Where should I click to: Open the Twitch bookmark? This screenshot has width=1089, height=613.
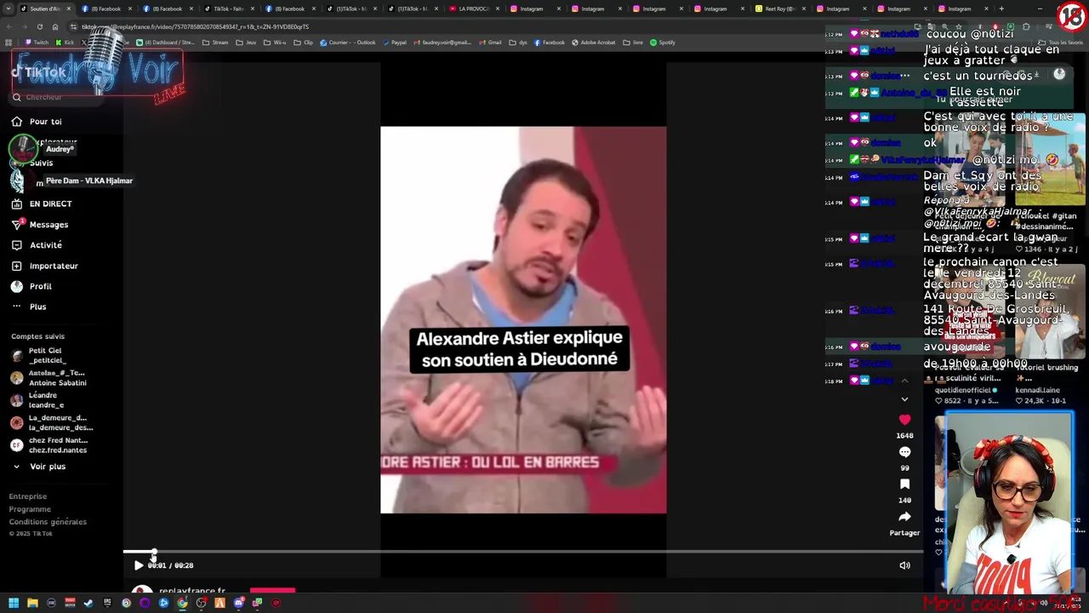pyautogui.click(x=37, y=43)
